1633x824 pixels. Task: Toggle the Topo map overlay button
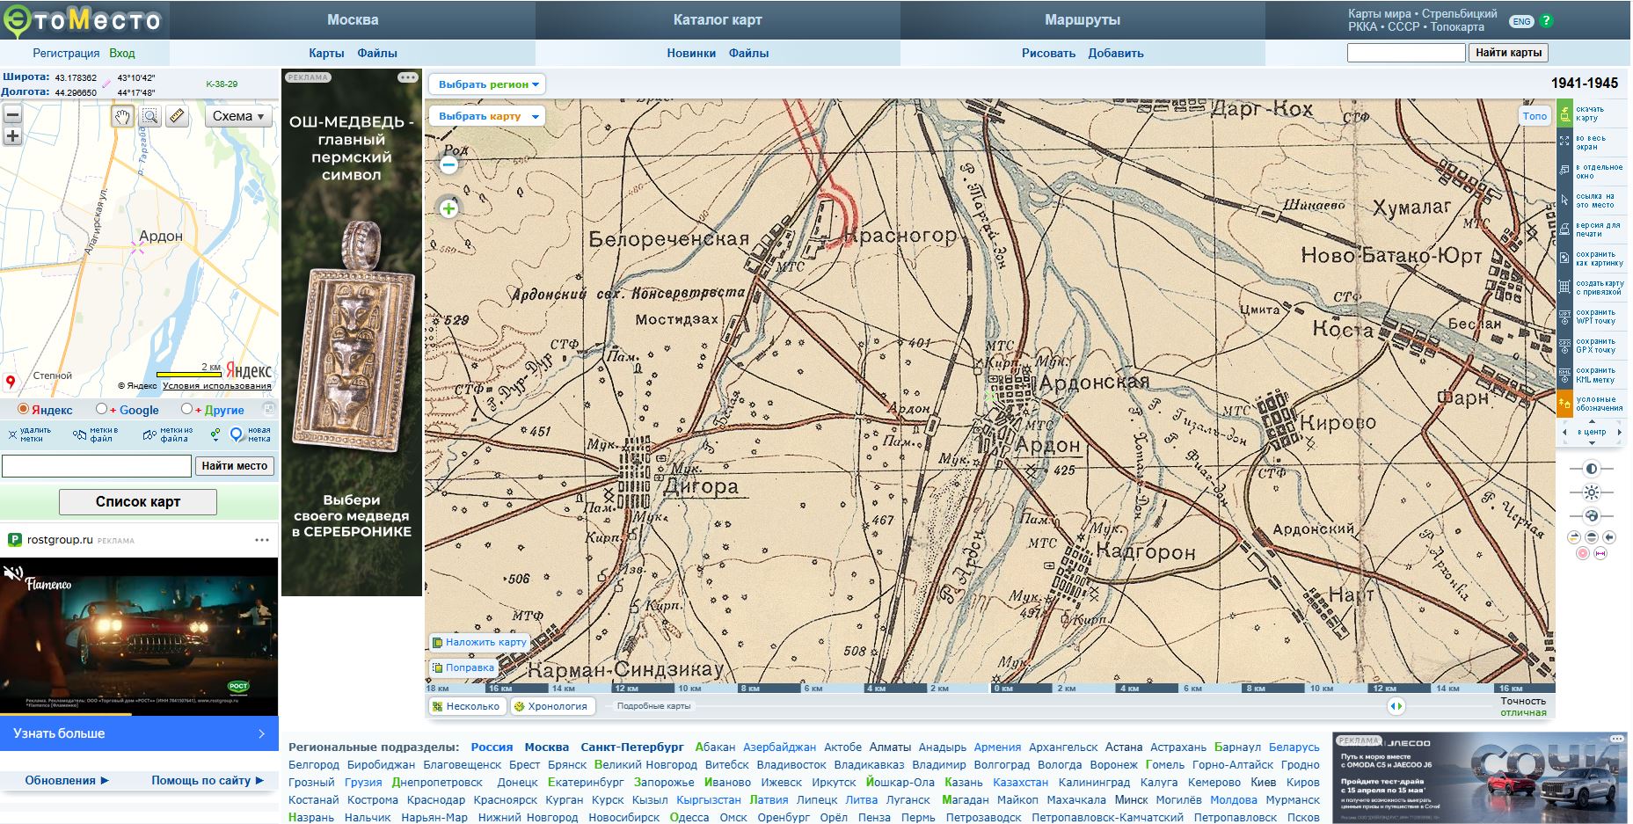1535,116
